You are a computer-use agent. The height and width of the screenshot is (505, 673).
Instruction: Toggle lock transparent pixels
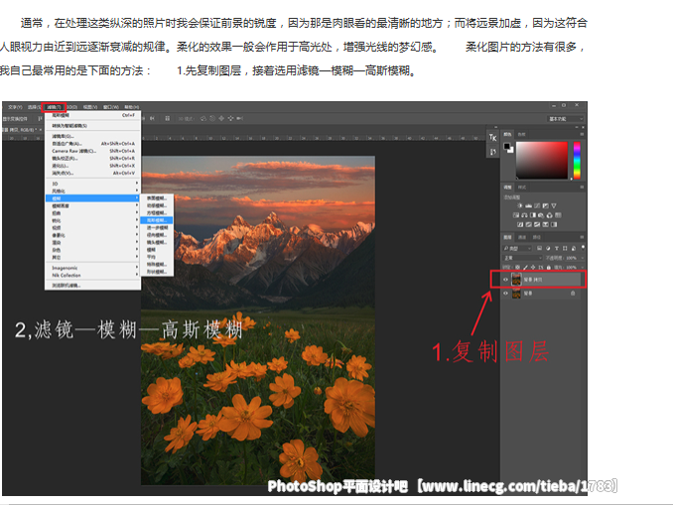(x=517, y=267)
